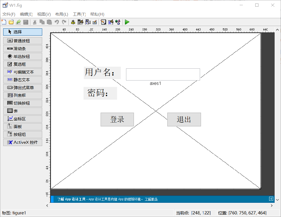This screenshot has height=217, width=281.
Task: Open the 布局(L) menu
Action: pyautogui.click(x=62, y=14)
